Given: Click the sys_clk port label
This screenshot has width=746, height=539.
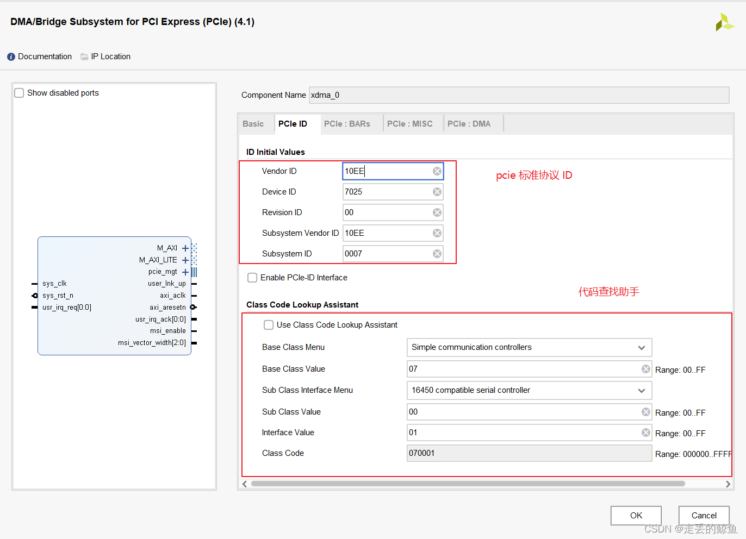Looking at the screenshot, I should coord(54,284).
